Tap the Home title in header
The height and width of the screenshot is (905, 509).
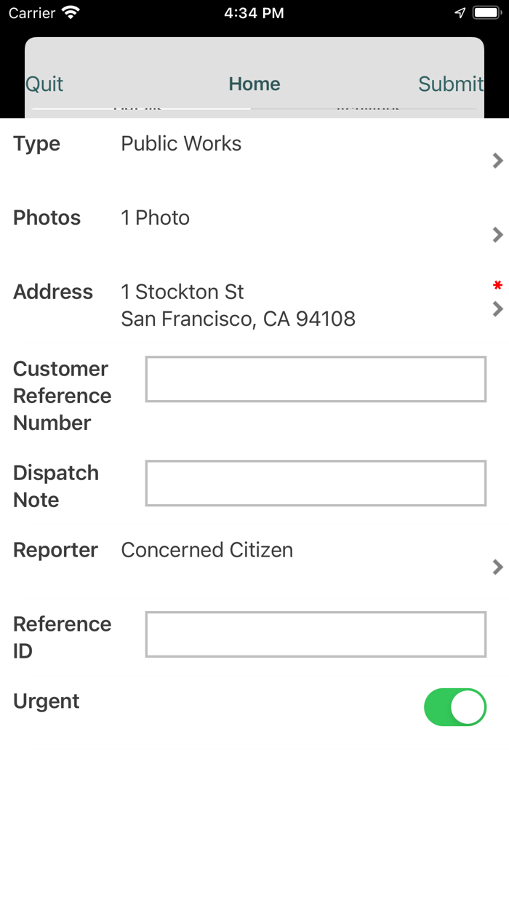point(254,84)
